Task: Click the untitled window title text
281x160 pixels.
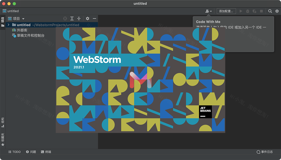Action: click(140, 4)
